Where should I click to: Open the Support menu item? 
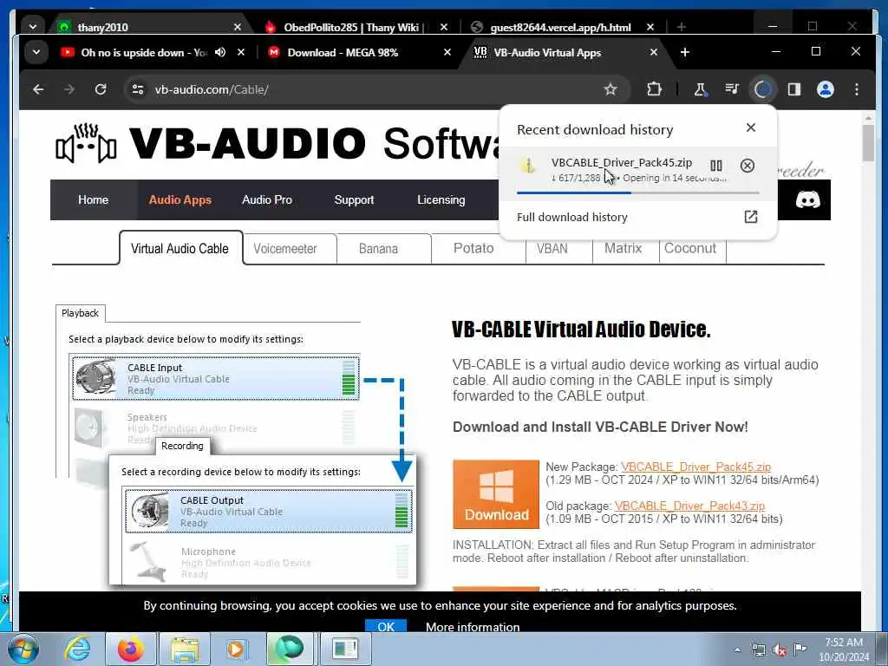tap(354, 200)
